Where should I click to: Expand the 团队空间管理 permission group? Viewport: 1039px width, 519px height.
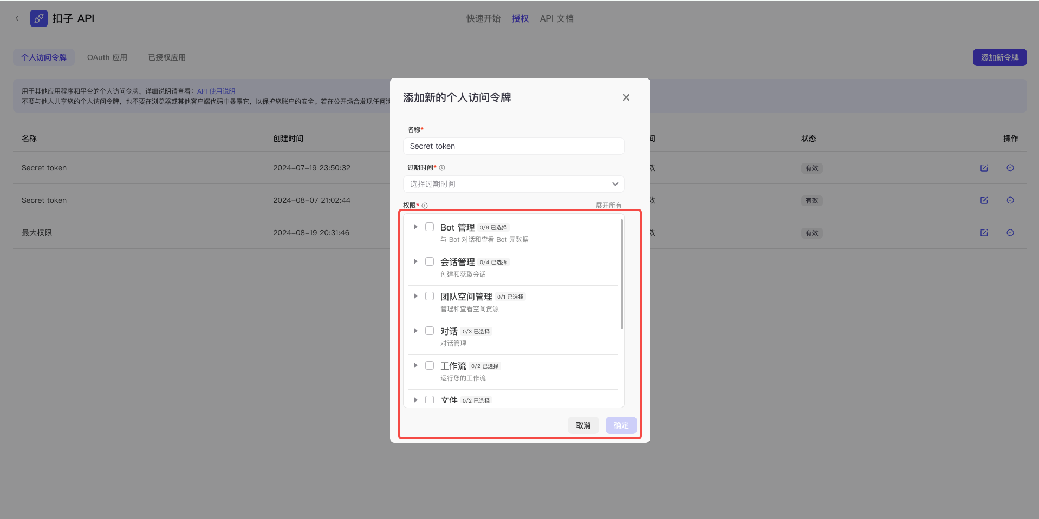tap(415, 296)
